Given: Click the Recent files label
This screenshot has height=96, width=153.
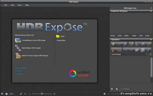Looking at the screenshot, I should pos(61,40).
